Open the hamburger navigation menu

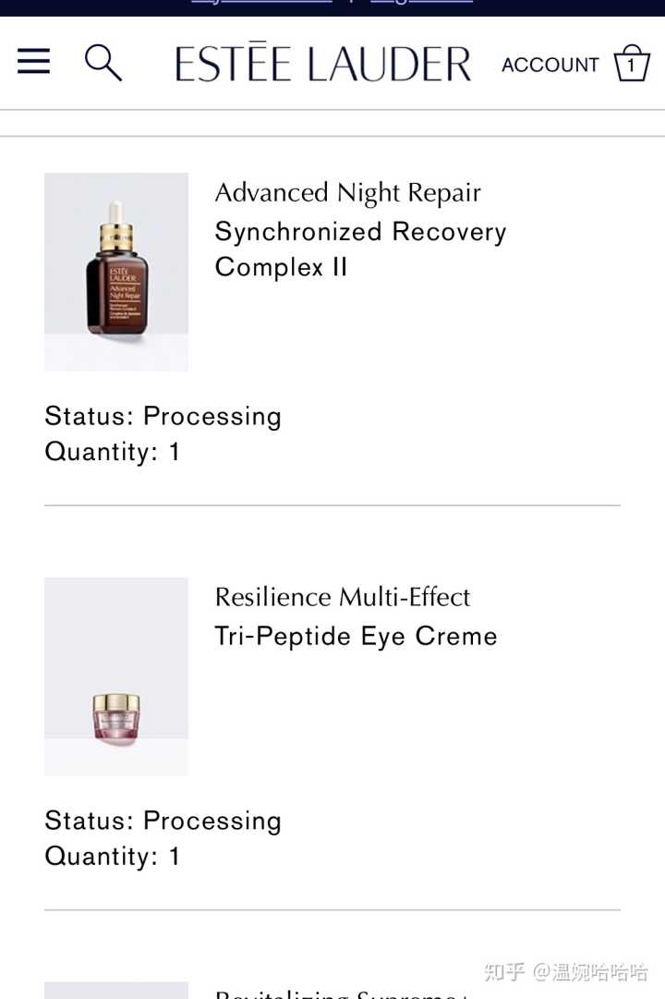(x=34, y=62)
